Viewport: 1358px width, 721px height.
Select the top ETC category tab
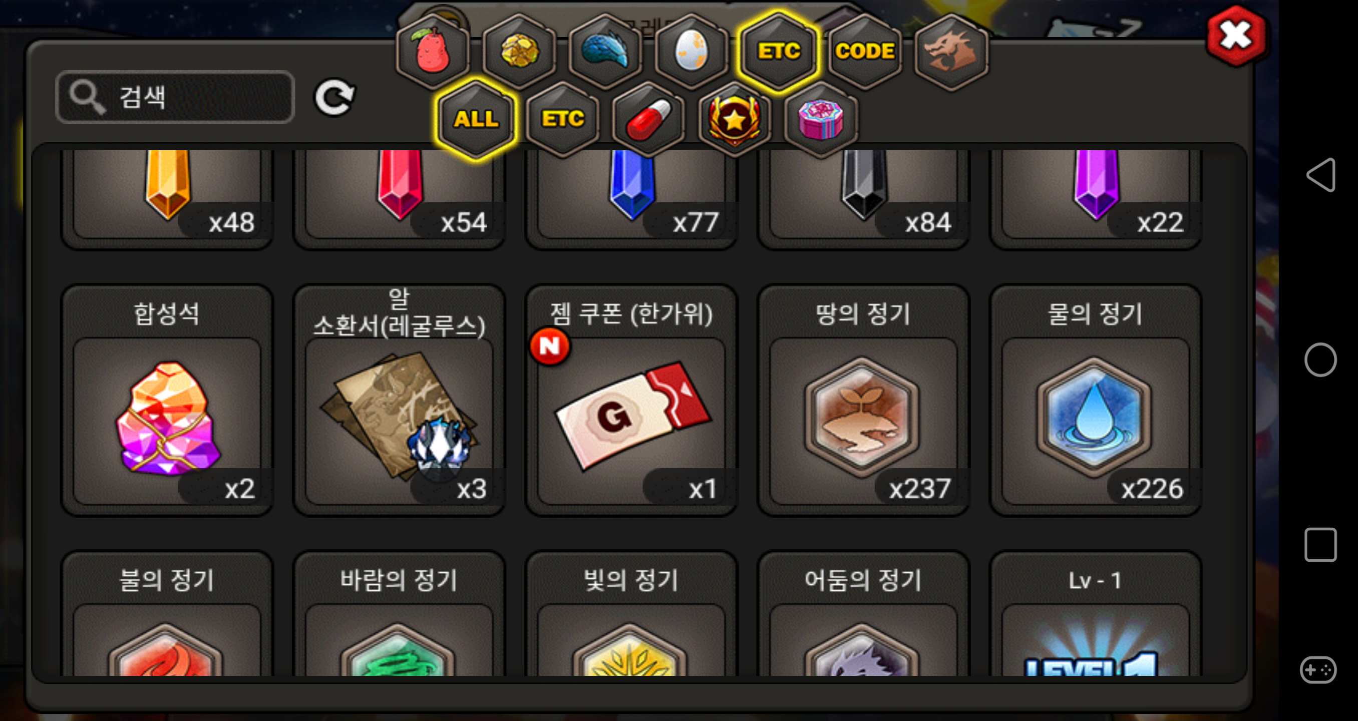[778, 51]
